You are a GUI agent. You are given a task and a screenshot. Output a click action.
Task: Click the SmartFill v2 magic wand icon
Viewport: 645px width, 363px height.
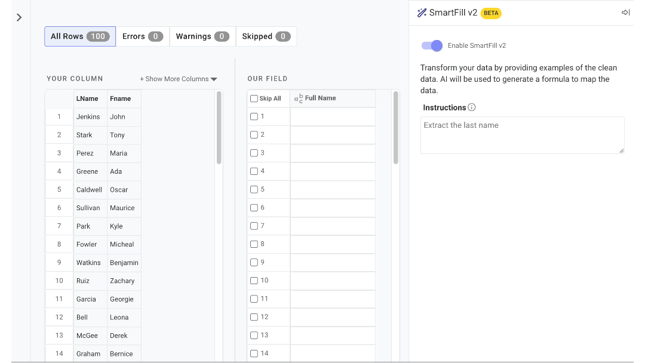point(422,13)
